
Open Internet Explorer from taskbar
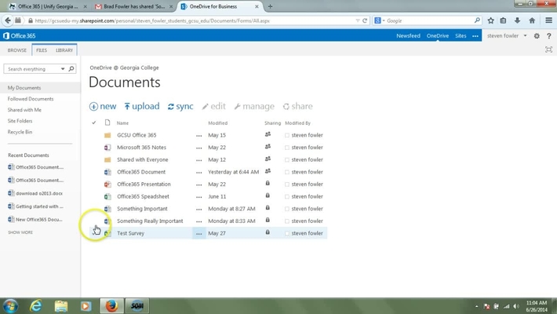[35, 306]
